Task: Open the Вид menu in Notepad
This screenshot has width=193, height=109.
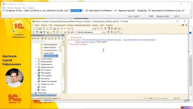Action: [24, 8]
